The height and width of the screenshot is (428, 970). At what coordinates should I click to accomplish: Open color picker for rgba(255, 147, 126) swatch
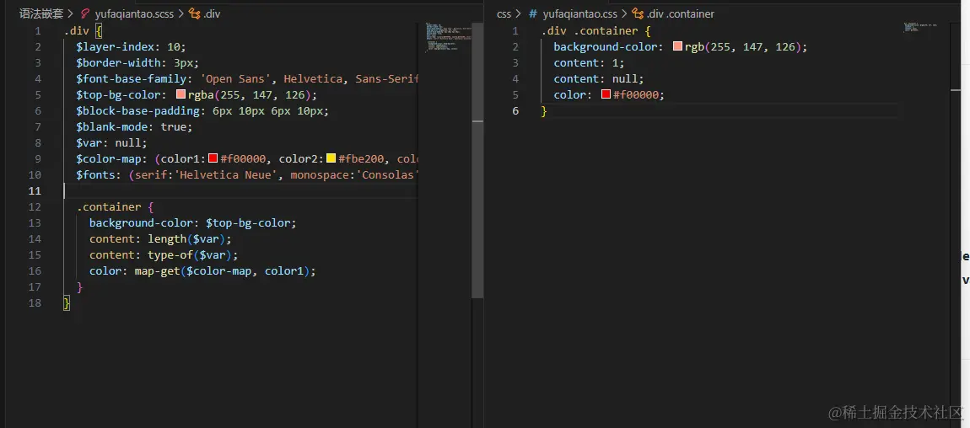click(x=181, y=94)
